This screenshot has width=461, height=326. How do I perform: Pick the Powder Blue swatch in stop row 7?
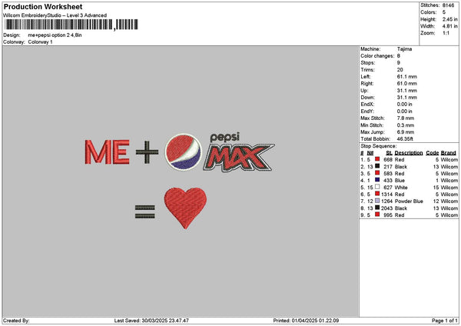[x=377, y=201]
